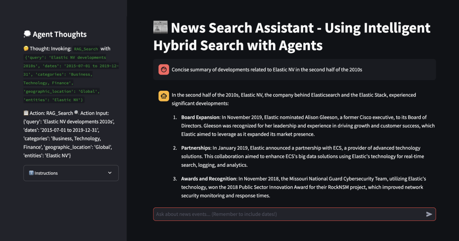Image resolution: width=459 pixels, height=241 pixels.
Task: Click the Awards and Recognition item
Action: pyautogui.click(x=209, y=178)
